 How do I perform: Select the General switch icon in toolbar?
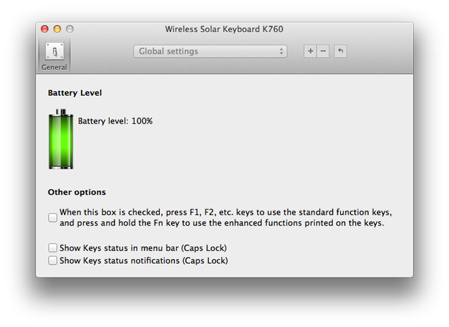(x=54, y=52)
